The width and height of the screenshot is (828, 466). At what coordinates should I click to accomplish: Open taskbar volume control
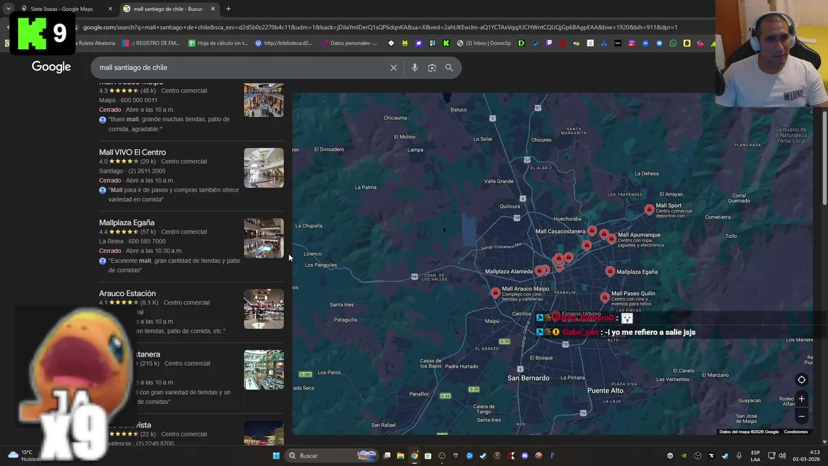[x=782, y=456]
